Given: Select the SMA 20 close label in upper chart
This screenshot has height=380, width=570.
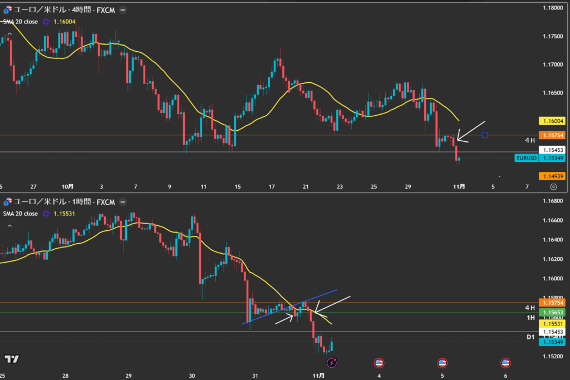Looking at the screenshot, I should coord(21,22).
